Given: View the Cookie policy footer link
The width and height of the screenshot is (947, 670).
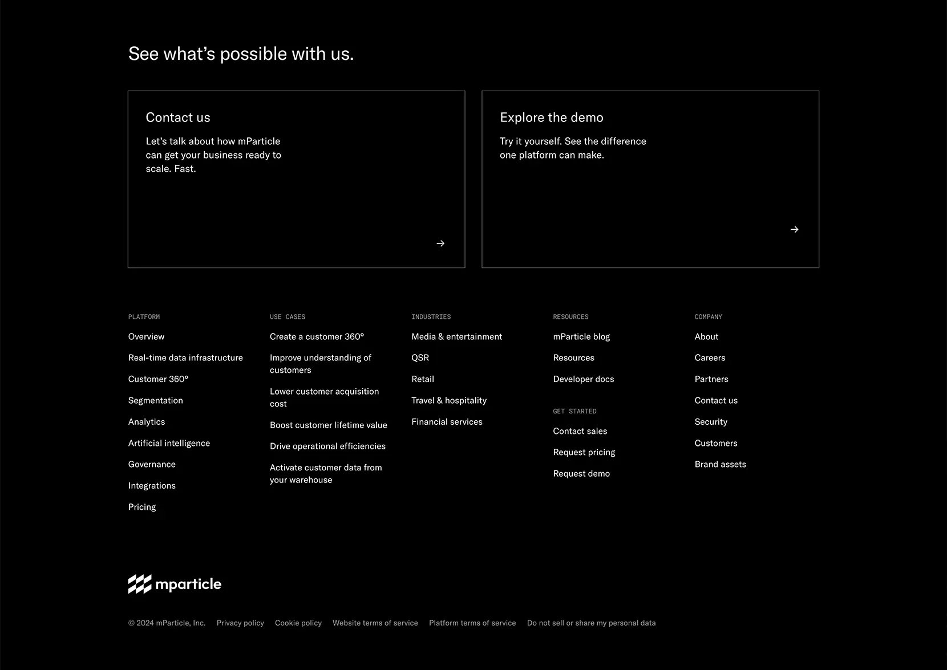Looking at the screenshot, I should pyautogui.click(x=298, y=623).
